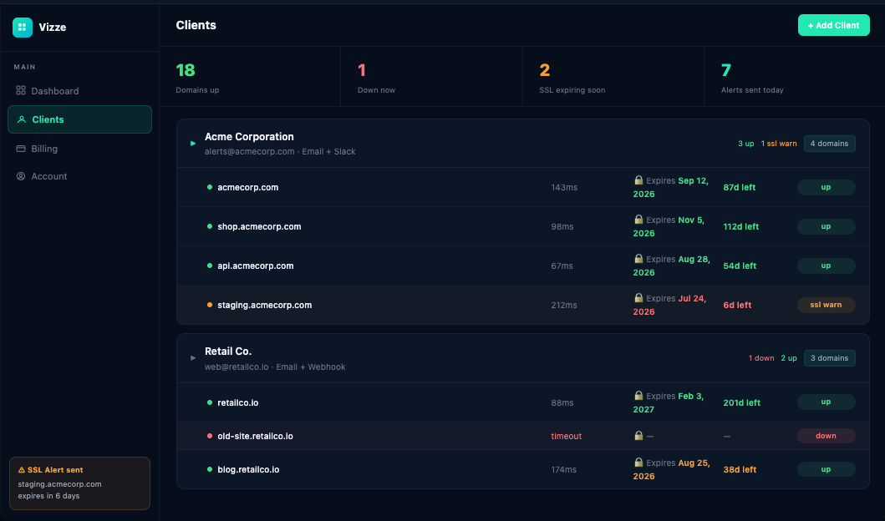Click the red timeout response value
Image resolution: width=885 pixels, height=521 pixels.
(x=566, y=436)
